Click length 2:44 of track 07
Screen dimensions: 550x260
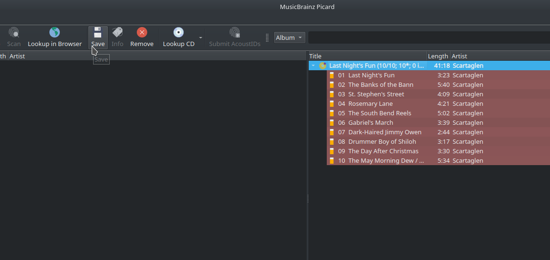click(443, 132)
